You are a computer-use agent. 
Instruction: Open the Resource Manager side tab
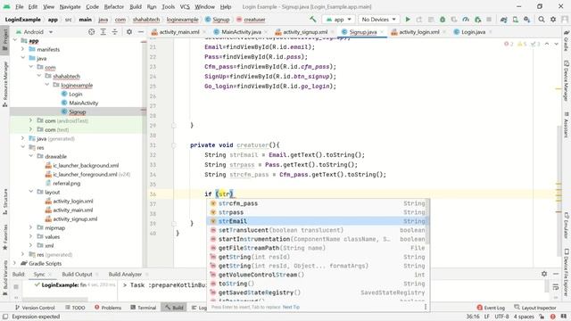click(4, 84)
